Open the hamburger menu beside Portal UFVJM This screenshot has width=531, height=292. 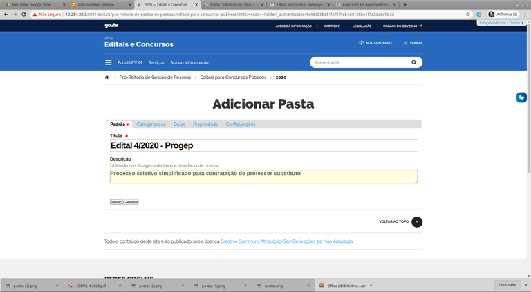pyautogui.click(x=108, y=62)
